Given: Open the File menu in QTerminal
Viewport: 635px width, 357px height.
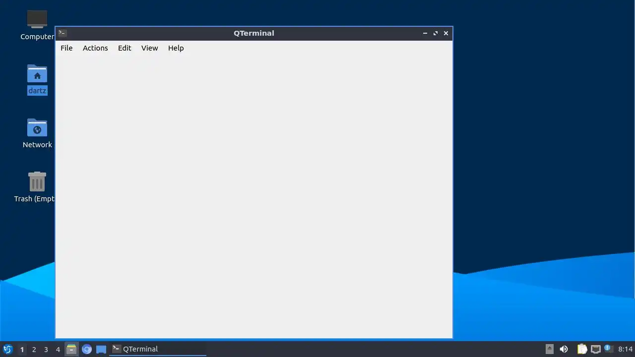Looking at the screenshot, I should tap(66, 48).
